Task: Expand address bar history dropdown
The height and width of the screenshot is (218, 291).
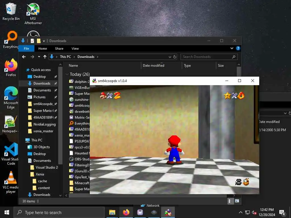Action: (x=170, y=57)
